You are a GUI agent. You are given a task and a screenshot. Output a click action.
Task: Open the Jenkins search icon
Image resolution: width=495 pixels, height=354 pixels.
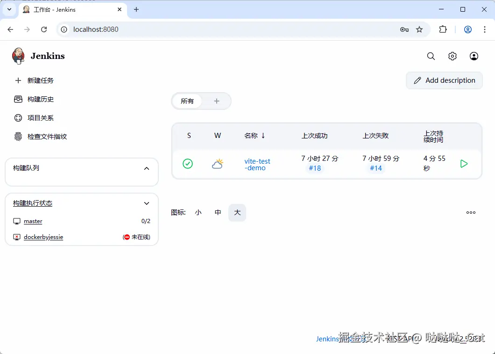[x=431, y=56]
